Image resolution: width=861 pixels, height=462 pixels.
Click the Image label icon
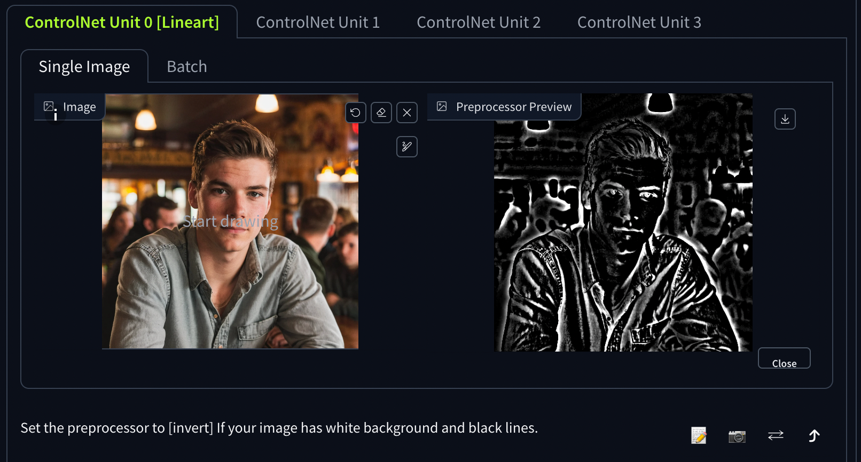point(49,107)
